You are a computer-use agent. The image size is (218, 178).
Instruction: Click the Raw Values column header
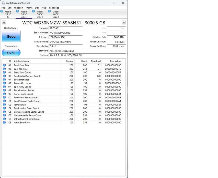coord(112,61)
